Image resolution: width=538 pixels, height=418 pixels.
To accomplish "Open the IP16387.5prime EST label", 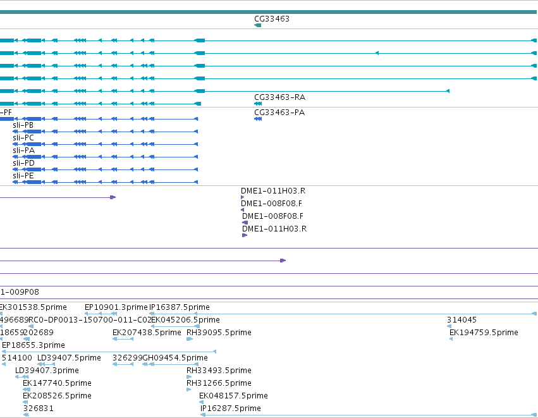I will pyautogui.click(x=180, y=307).
